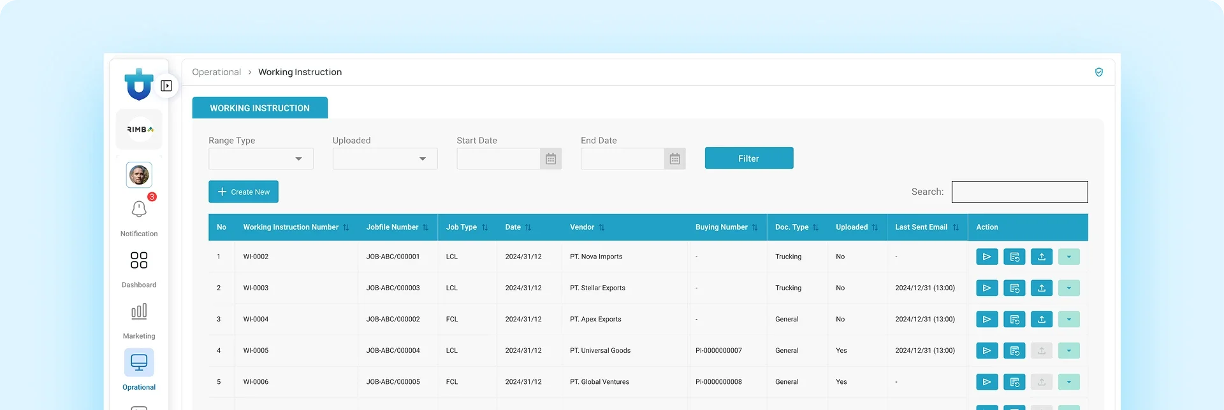
Task: Expand the action dropdown for WI-0002
Action: pos(1069,257)
